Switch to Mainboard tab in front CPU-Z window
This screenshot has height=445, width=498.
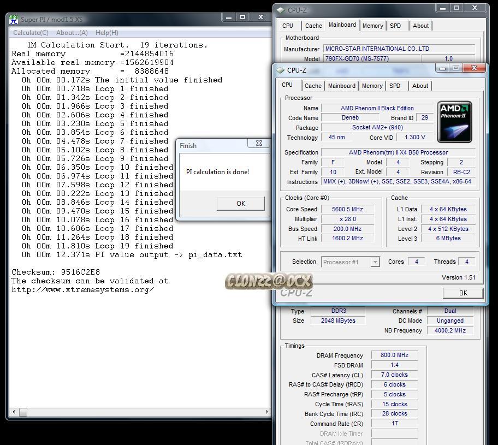(x=342, y=86)
